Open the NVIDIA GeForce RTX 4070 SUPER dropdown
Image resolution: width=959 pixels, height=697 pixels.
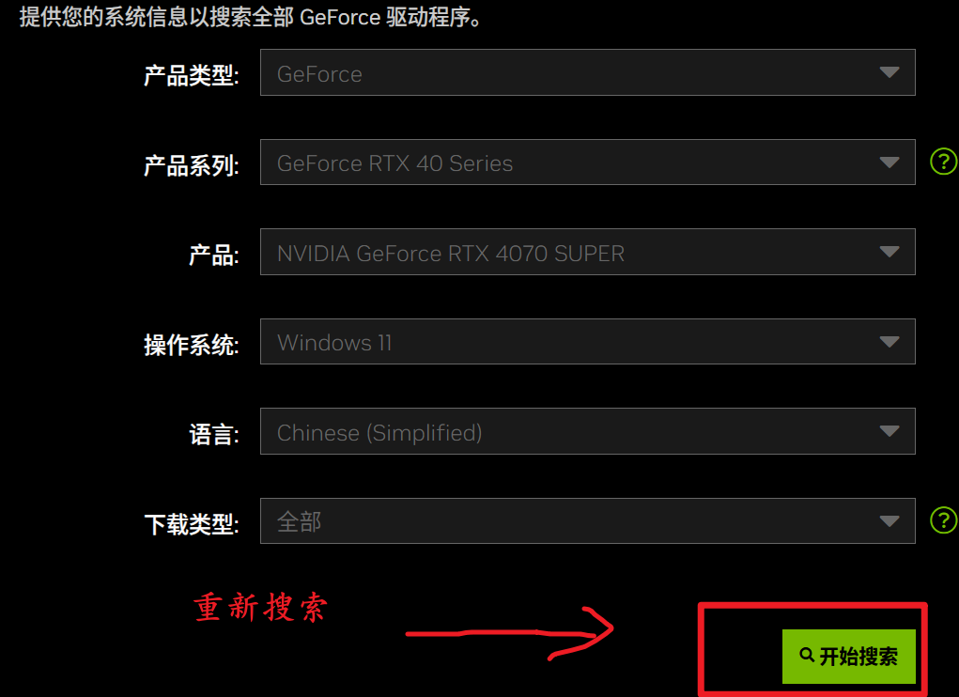pyautogui.click(x=588, y=252)
